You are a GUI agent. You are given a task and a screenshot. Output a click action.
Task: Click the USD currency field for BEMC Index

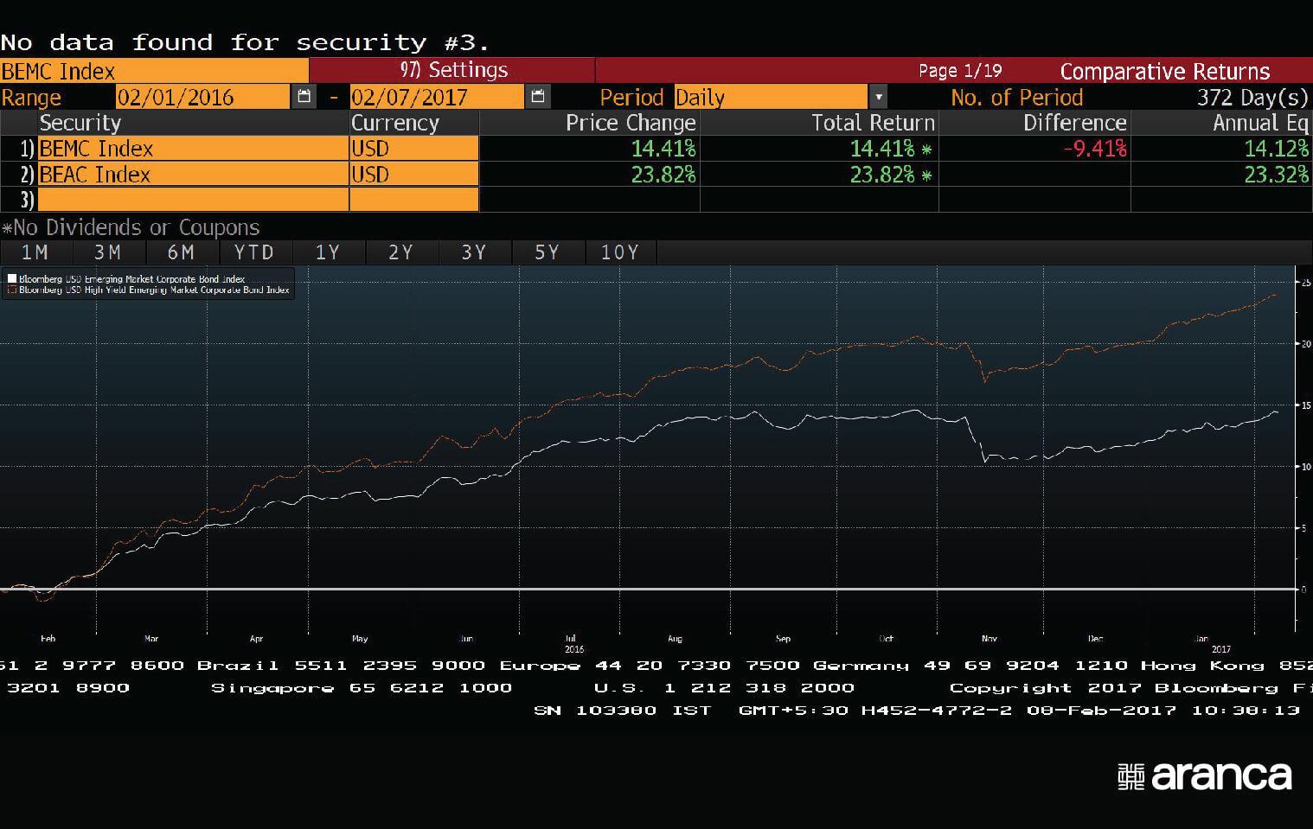(414, 149)
